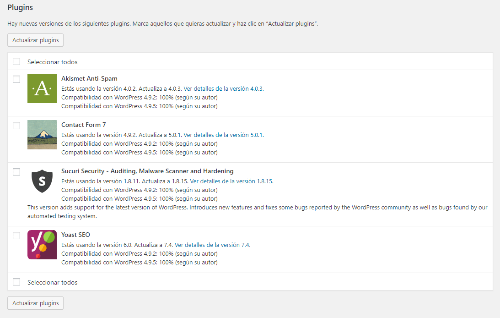Click the Akismet Anti-Spam plugin title

[x=89, y=78]
